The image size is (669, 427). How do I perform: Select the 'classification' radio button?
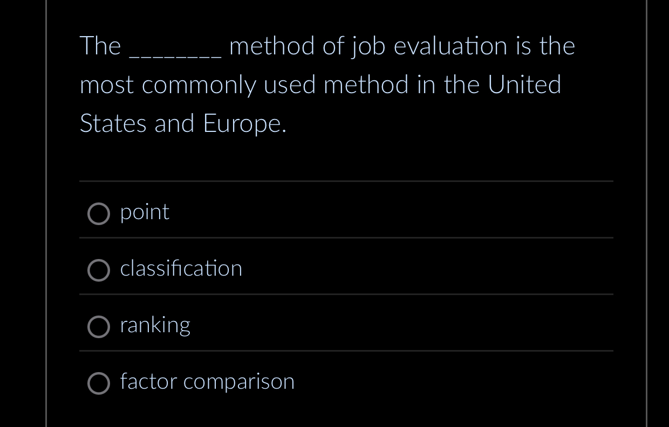tap(99, 271)
